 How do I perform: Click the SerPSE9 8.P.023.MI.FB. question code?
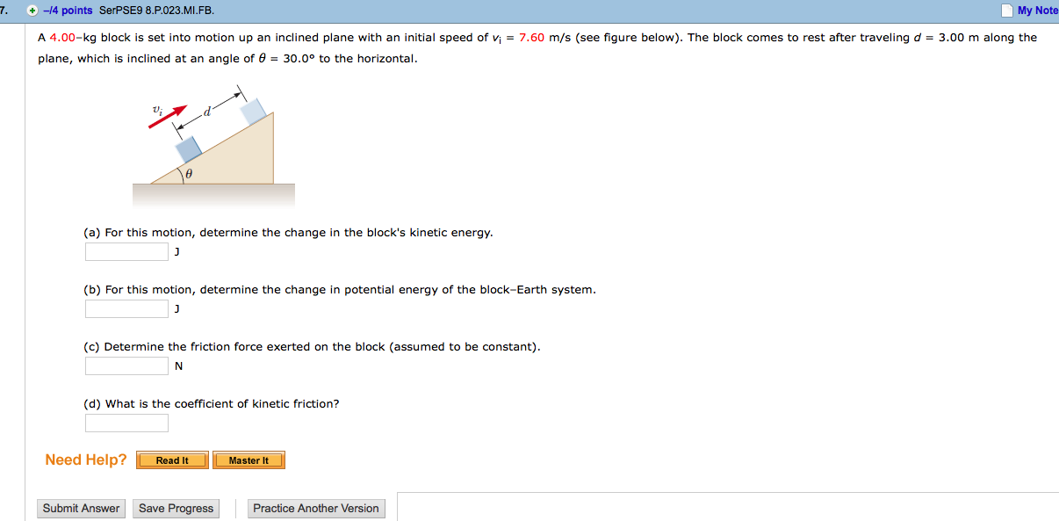[156, 11]
